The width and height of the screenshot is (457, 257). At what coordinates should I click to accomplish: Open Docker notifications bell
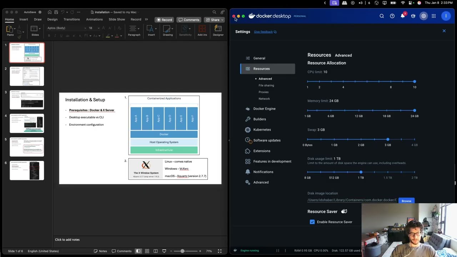403,16
